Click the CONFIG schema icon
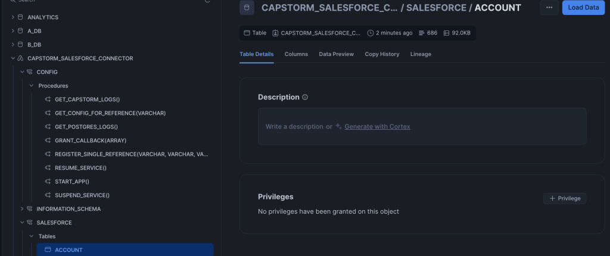Viewport: 610px width, 256px height. 30,72
